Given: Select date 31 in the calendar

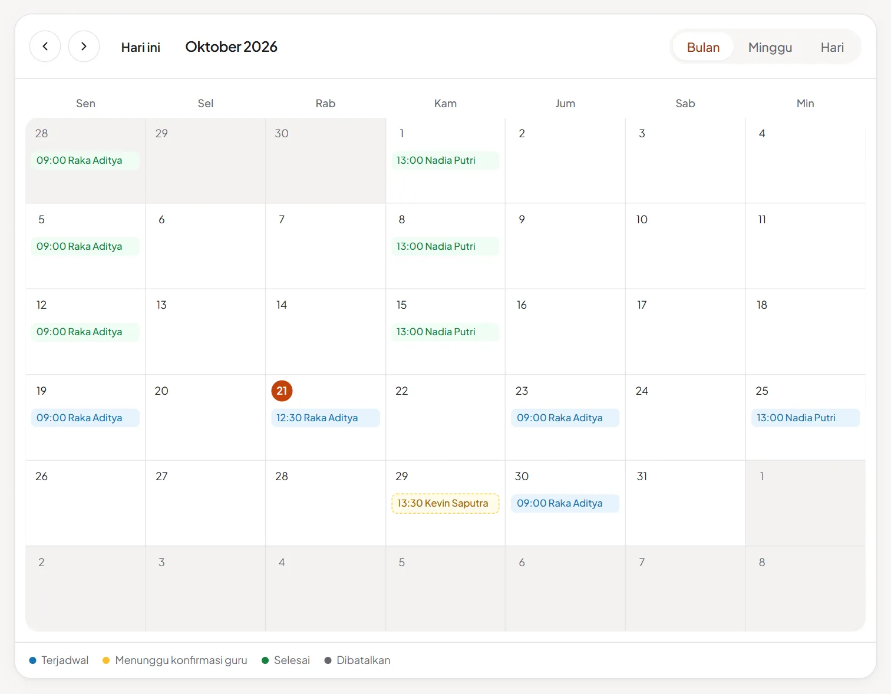Looking at the screenshot, I should click(x=642, y=476).
